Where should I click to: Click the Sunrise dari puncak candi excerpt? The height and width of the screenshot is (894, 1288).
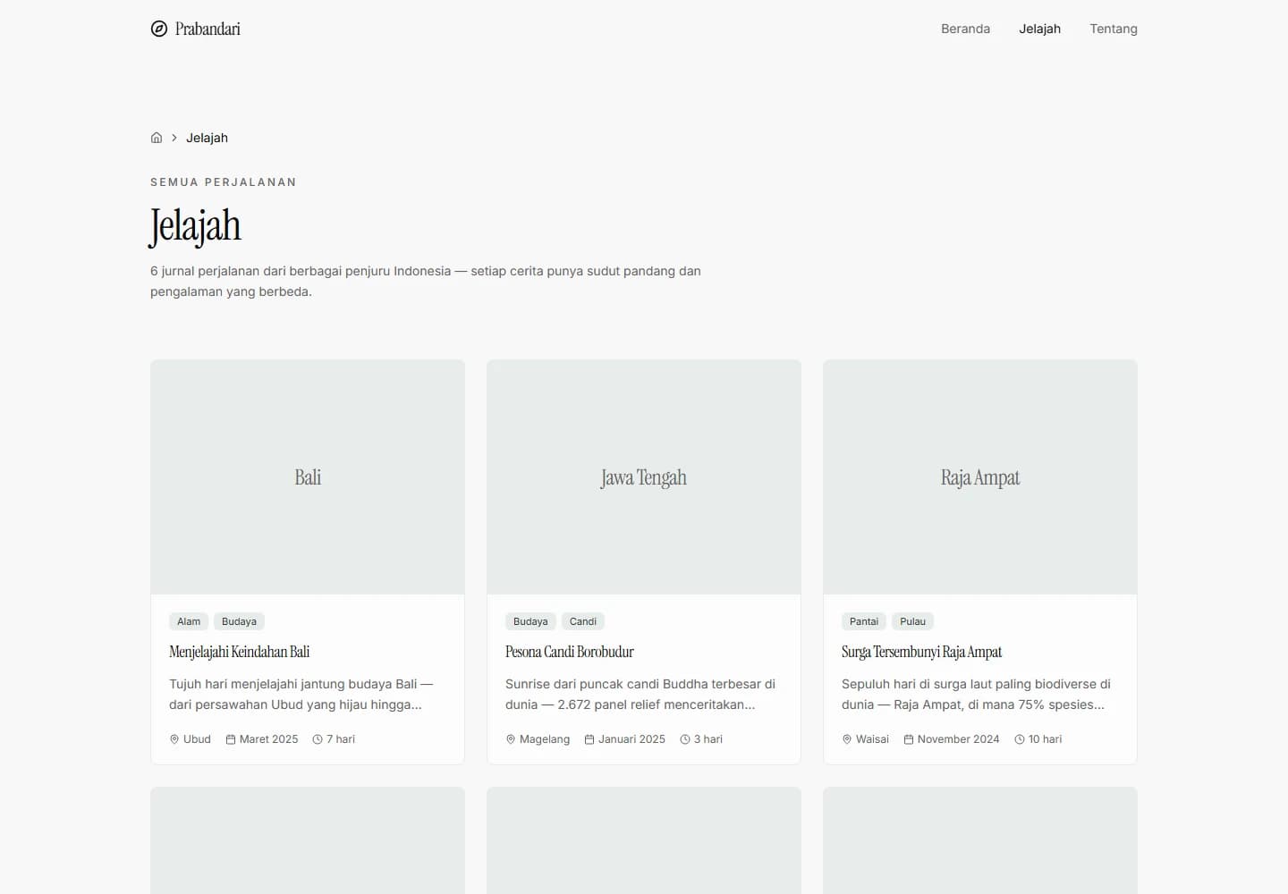[640, 695]
